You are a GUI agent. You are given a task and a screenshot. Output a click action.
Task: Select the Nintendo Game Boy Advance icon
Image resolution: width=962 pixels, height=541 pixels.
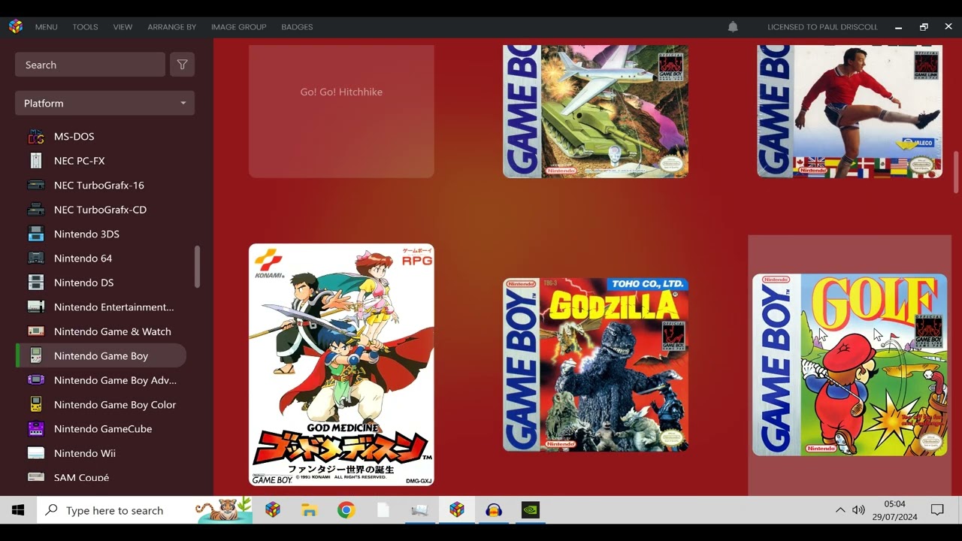pyautogui.click(x=36, y=380)
